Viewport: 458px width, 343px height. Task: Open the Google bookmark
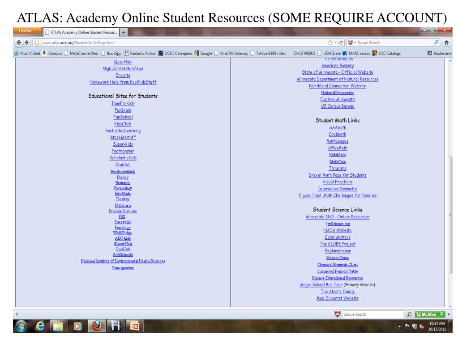(x=203, y=53)
